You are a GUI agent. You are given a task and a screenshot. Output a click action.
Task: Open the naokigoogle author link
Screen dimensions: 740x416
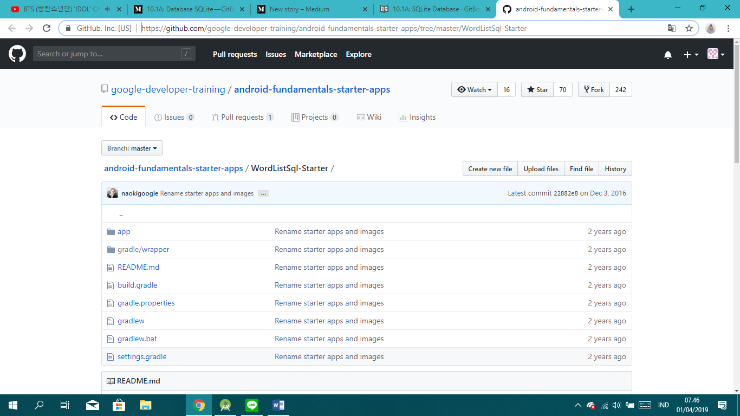[x=140, y=193]
